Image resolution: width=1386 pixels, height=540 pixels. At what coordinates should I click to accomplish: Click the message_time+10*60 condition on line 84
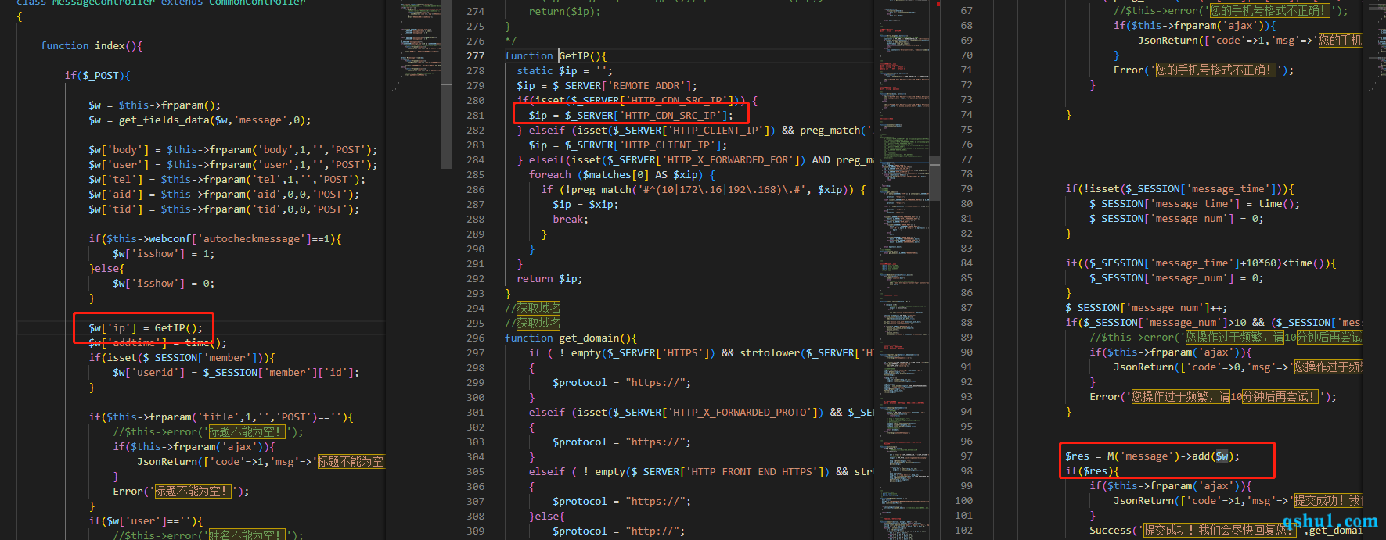(1201, 263)
